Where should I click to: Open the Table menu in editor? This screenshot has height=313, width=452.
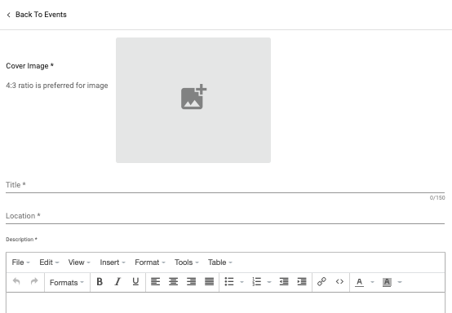pos(220,262)
